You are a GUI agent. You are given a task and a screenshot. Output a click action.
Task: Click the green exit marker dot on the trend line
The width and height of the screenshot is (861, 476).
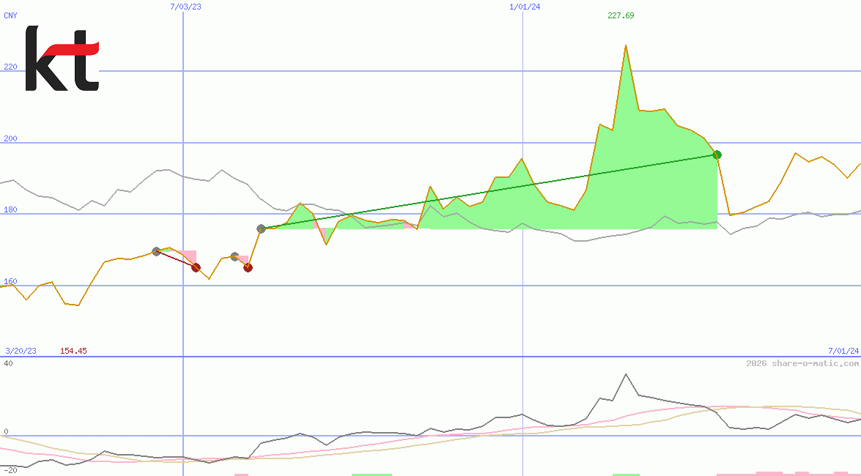tap(717, 155)
